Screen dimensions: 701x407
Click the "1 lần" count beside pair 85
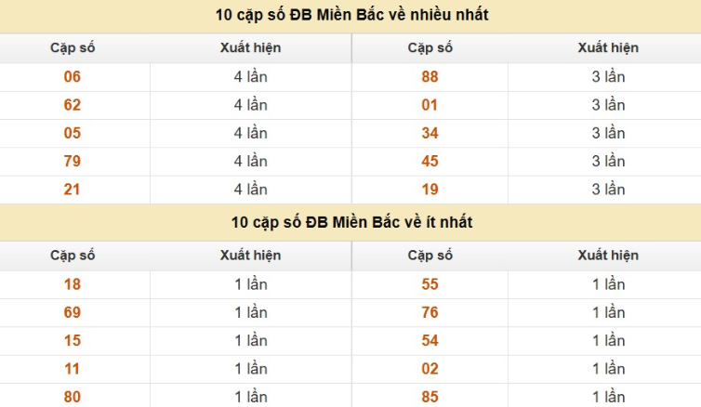[x=608, y=397]
